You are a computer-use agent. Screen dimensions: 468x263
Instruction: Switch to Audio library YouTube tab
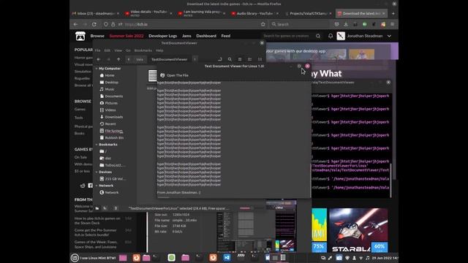tap(254, 13)
